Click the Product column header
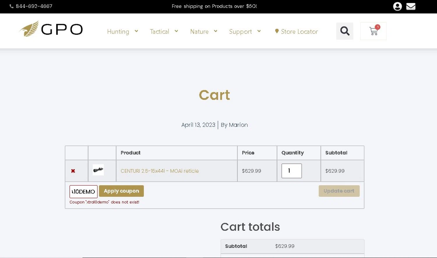 [131, 153]
